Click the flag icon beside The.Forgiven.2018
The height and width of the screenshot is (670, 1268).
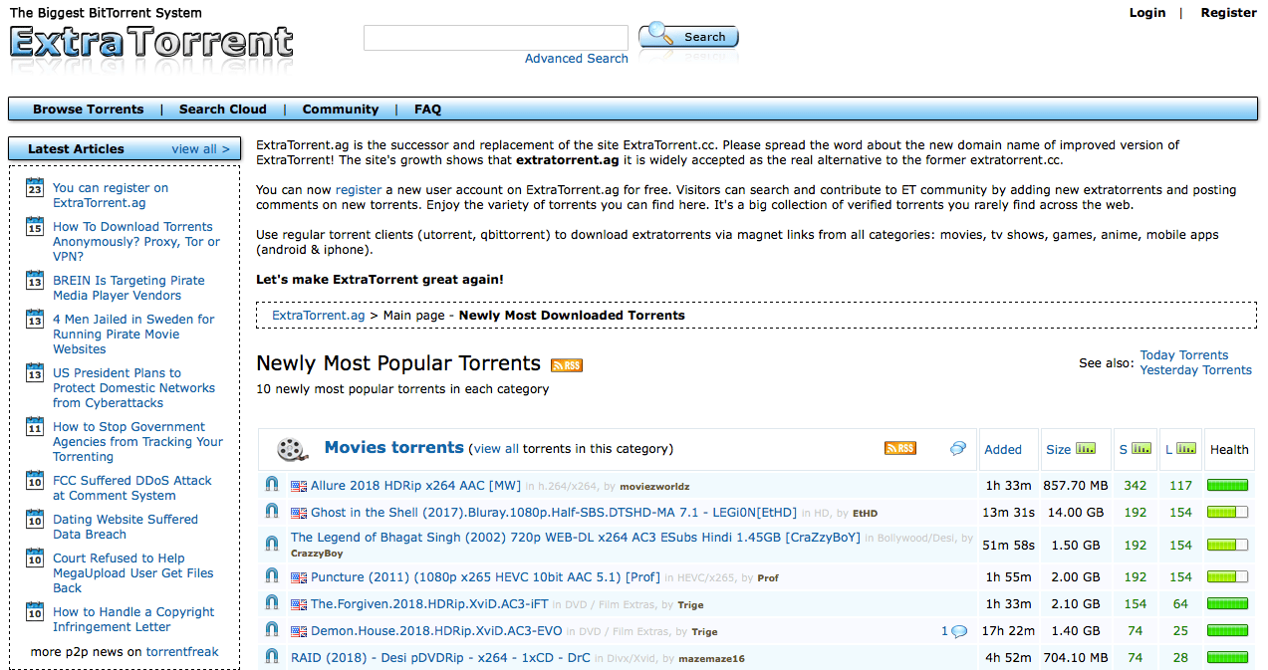[x=299, y=604]
